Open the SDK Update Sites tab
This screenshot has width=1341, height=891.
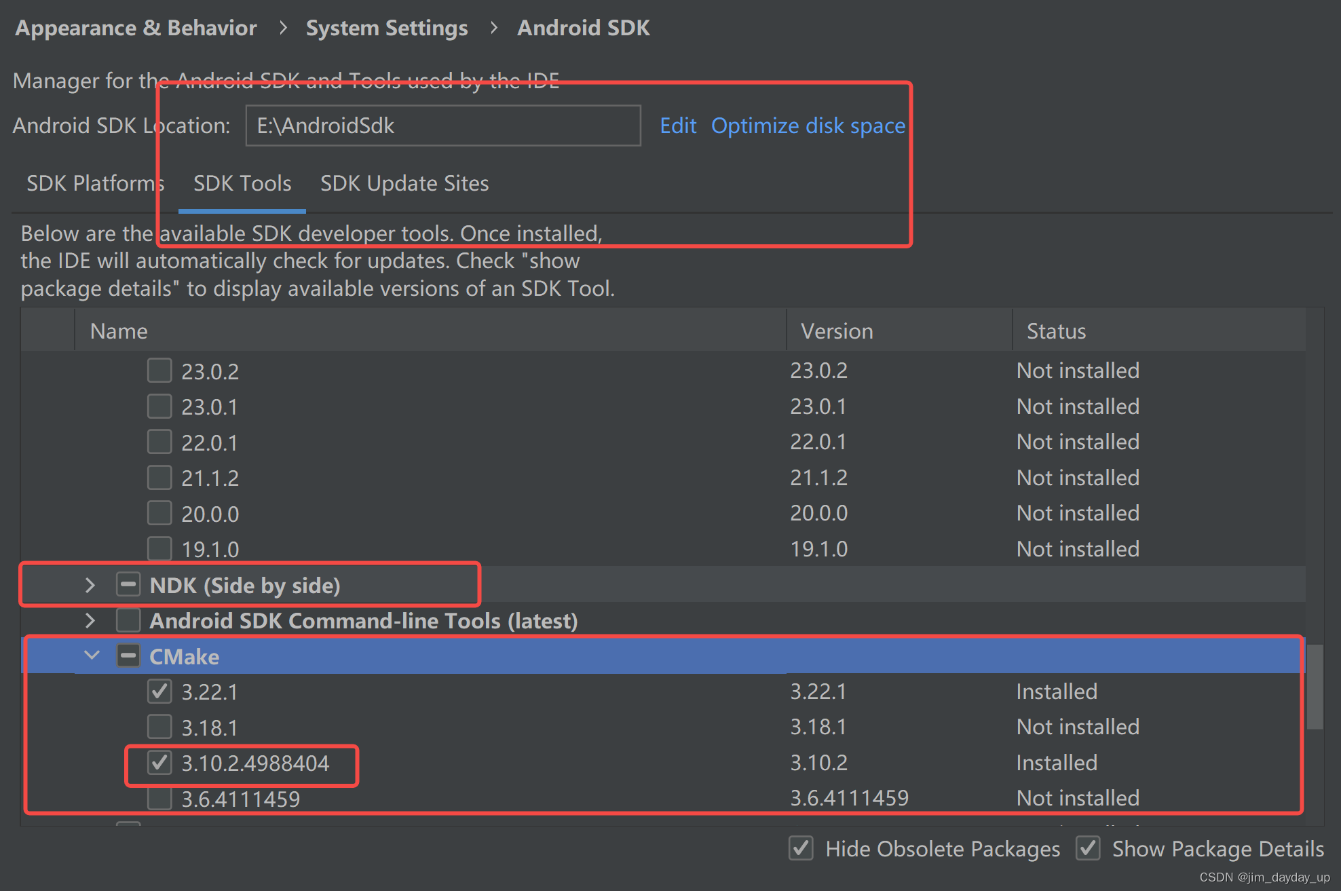click(x=404, y=183)
